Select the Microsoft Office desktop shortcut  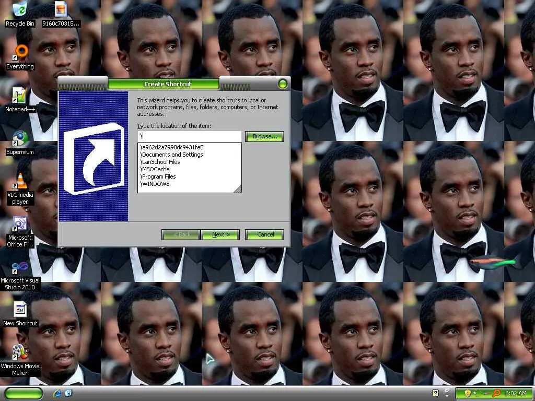click(x=20, y=232)
